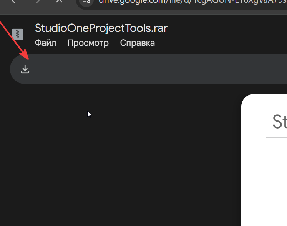287x226 pixels.
Task: Open the Просмотр menu
Action: 88,43
